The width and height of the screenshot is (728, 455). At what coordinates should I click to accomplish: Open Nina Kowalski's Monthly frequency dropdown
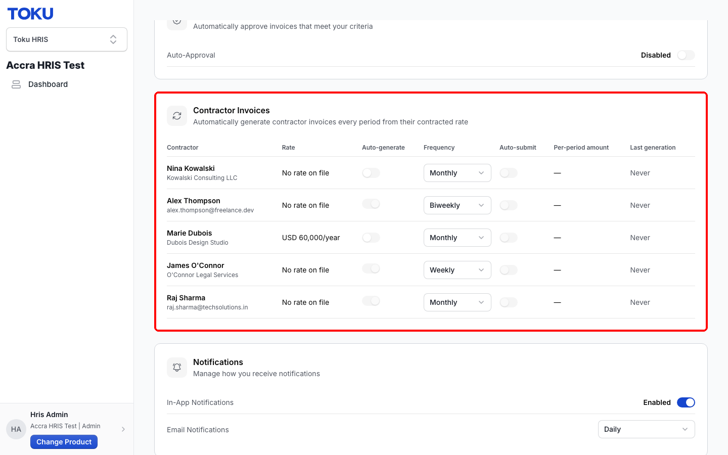pos(457,173)
